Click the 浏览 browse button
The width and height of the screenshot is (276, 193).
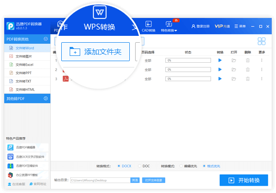click(135, 180)
